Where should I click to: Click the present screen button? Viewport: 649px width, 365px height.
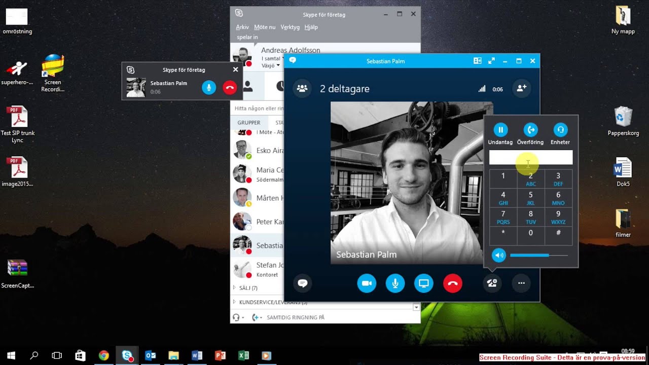pyautogui.click(x=424, y=283)
